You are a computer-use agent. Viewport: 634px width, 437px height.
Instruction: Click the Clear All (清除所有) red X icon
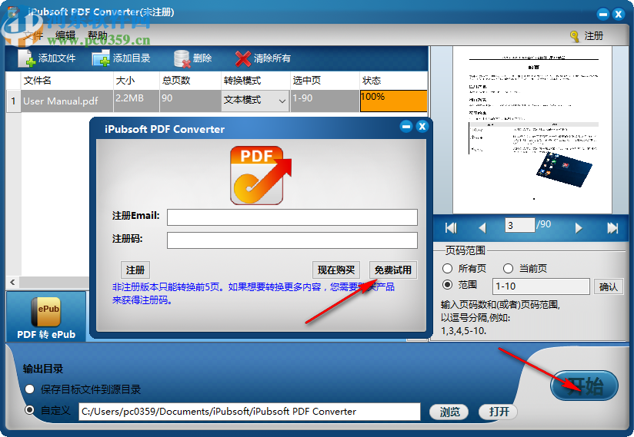(242, 59)
